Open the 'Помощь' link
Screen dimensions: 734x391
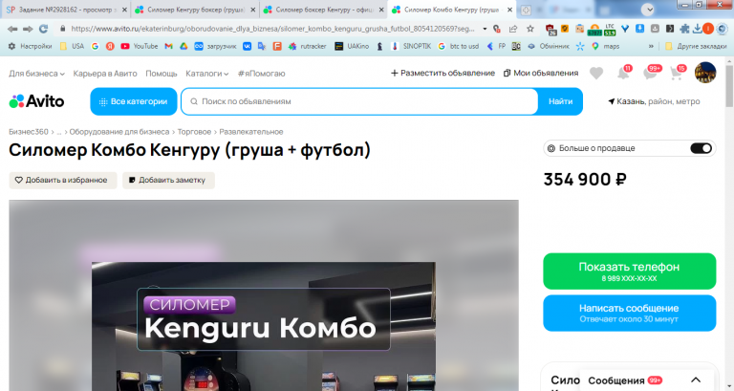point(161,74)
